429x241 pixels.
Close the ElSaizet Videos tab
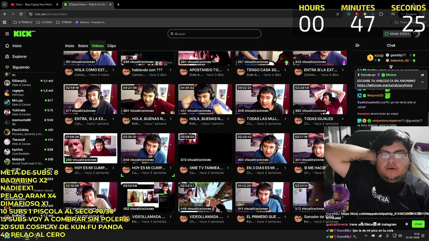pyautogui.click(x=111, y=4)
